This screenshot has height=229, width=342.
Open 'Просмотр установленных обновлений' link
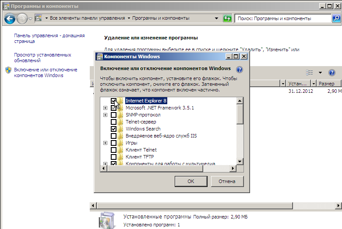point(42,57)
